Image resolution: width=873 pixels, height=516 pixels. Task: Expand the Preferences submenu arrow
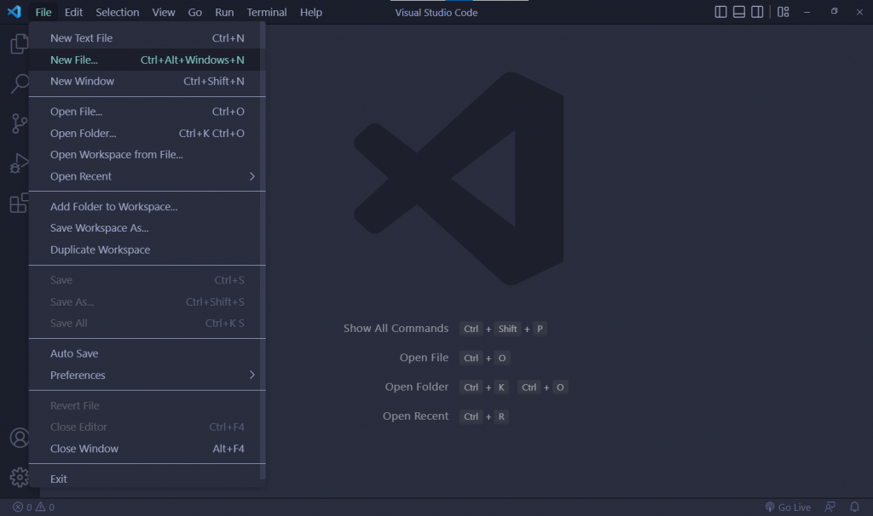252,375
